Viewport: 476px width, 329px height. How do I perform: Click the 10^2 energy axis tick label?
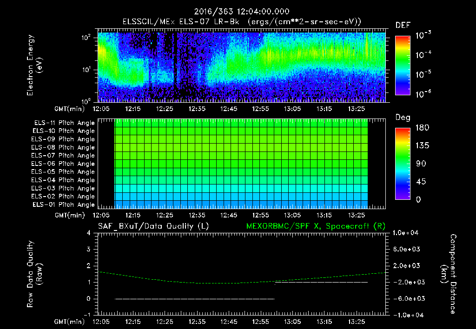point(86,37)
